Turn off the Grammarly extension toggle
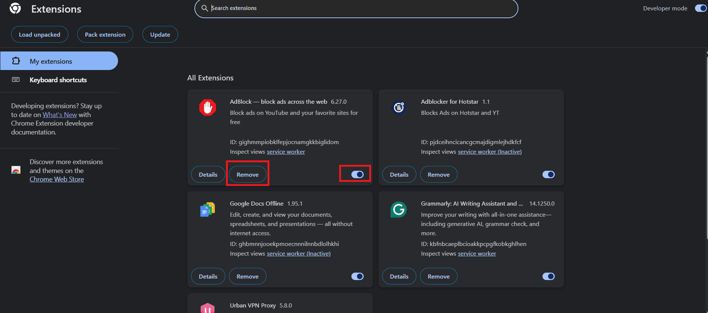The height and width of the screenshot is (313, 708). tap(548, 276)
